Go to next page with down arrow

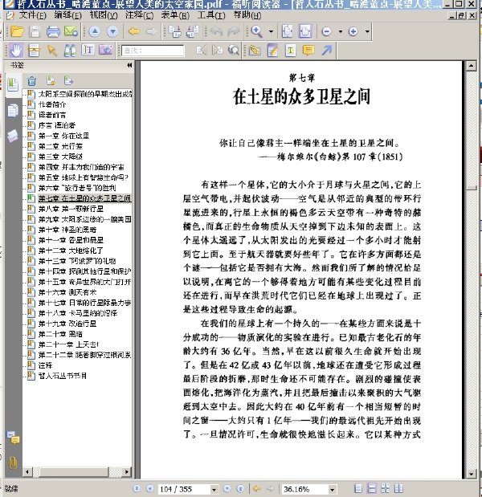click(x=112, y=31)
